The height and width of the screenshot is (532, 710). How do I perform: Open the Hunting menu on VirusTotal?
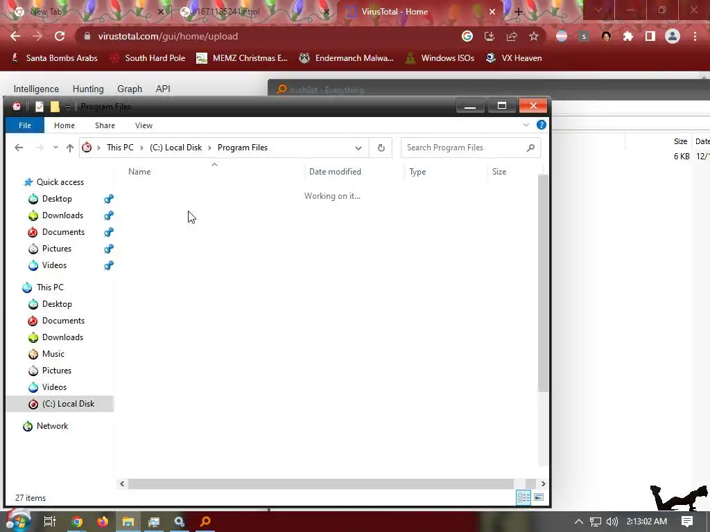(x=88, y=89)
